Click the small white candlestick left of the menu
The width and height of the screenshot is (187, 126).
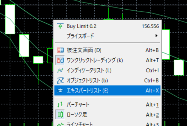(38, 60)
